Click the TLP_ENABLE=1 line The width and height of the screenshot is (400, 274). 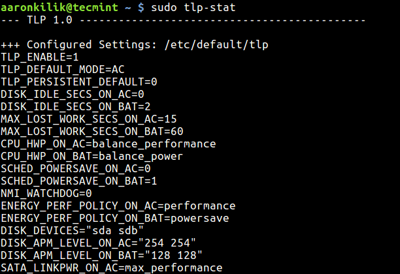click(x=39, y=57)
